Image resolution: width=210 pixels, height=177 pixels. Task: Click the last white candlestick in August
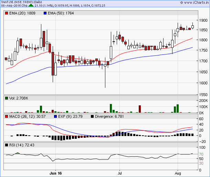click(x=192, y=27)
